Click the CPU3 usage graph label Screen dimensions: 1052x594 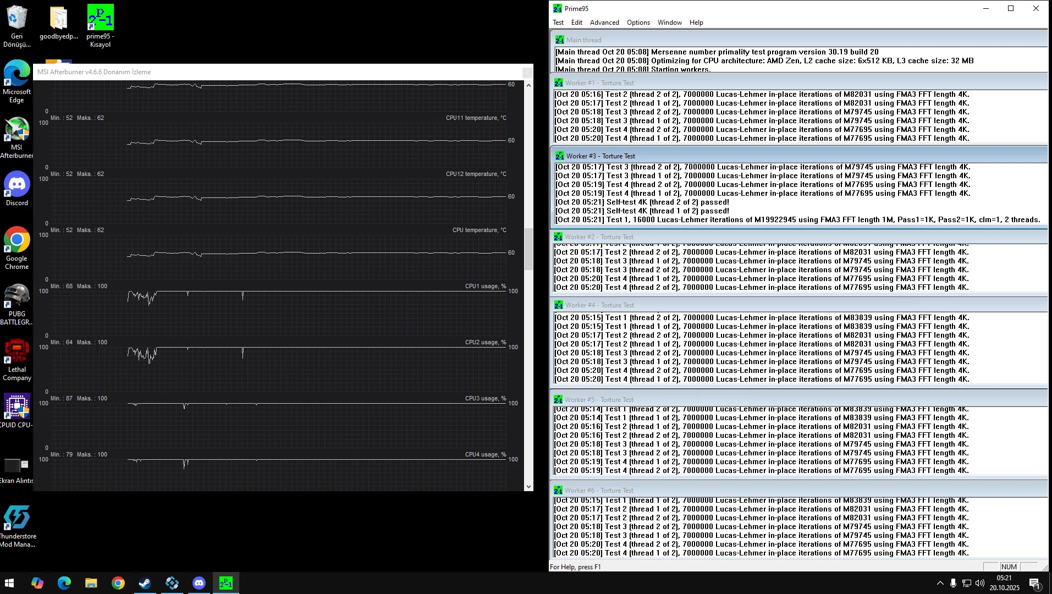486,398
